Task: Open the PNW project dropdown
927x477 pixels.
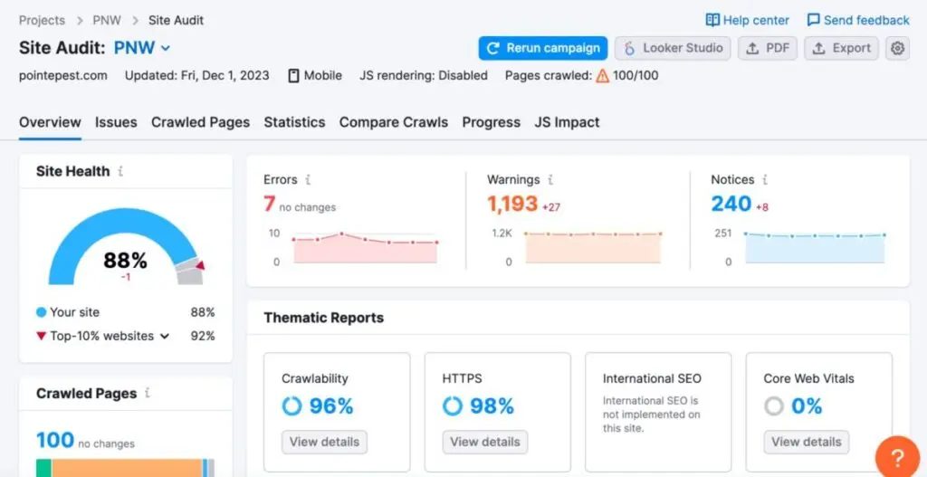Action: (x=142, y=48)
